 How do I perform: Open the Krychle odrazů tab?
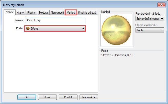87,13
